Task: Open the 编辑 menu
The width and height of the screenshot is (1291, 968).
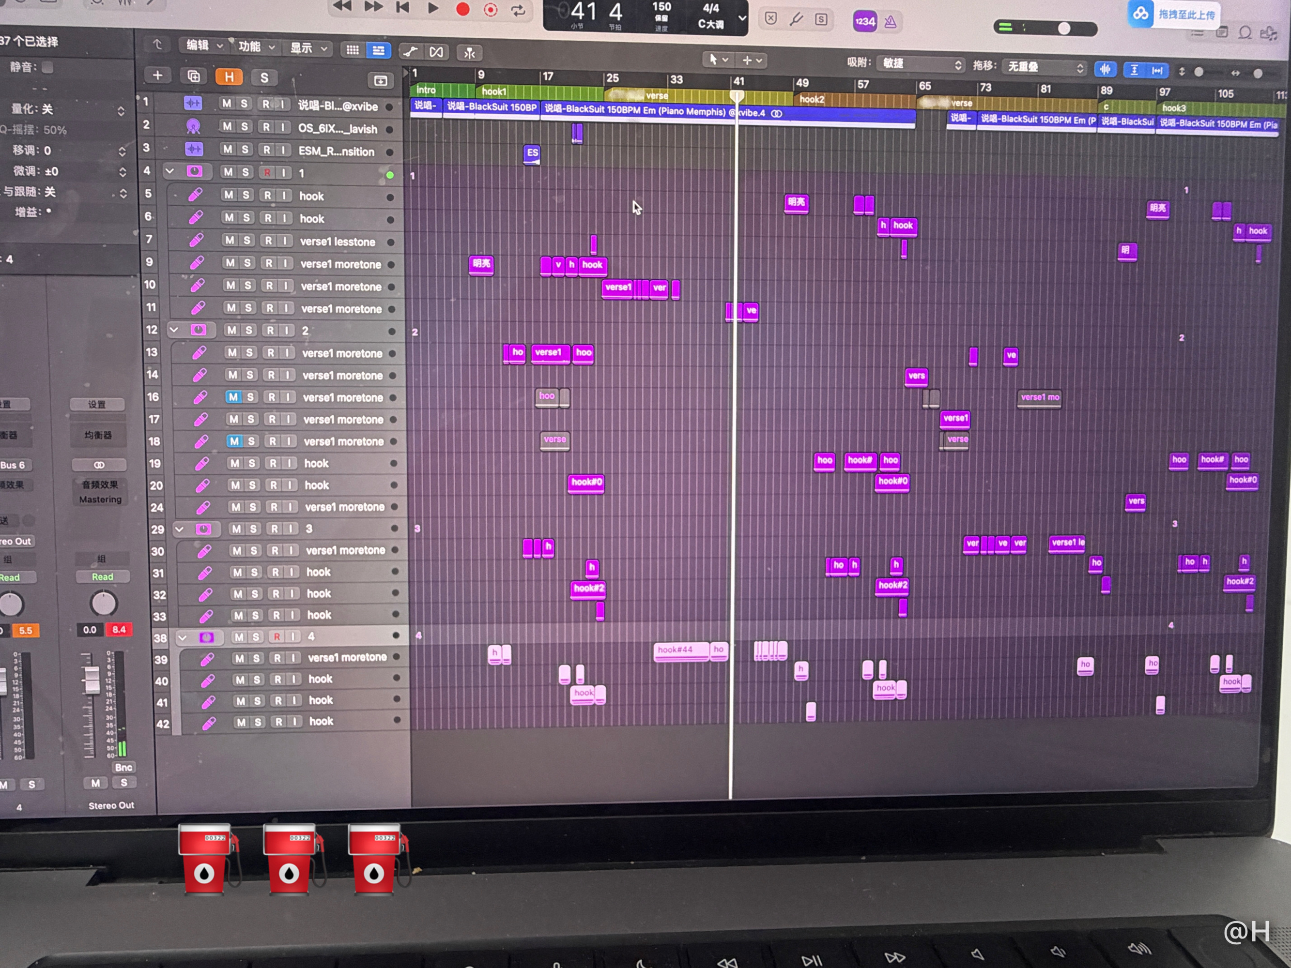Action: click(x=204, y=45)
